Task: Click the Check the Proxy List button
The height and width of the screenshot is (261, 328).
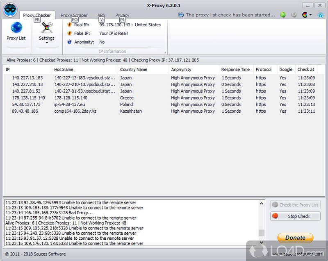Action: (295, 205)
